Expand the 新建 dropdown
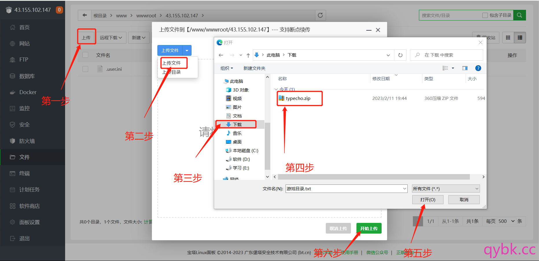539x261 pixels. click(139, 38)
